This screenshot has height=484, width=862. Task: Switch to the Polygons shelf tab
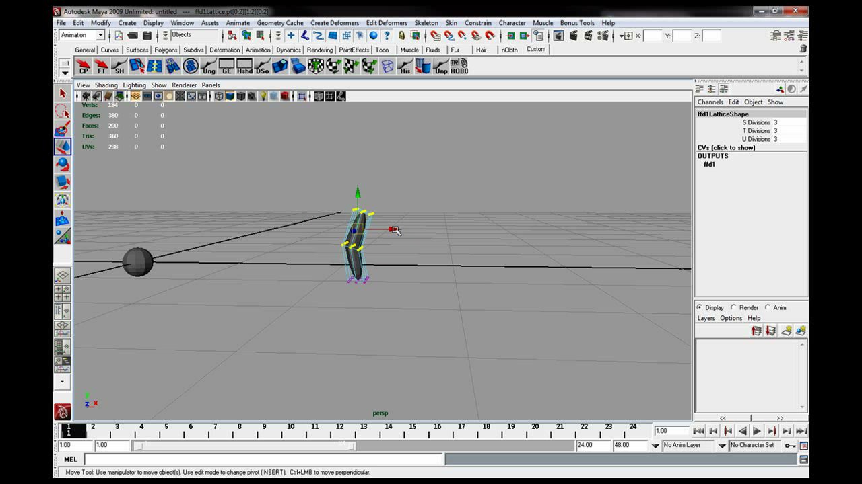(166, 50)
